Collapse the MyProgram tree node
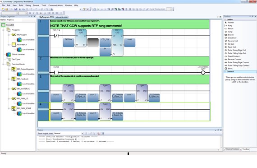Image resolution: width=257 pixels, height=168 pixels. click(9, 35)
